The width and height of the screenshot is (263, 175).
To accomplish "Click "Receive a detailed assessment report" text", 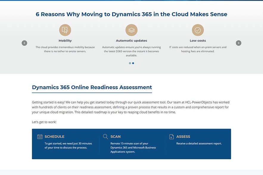I will tap(199, 143).
